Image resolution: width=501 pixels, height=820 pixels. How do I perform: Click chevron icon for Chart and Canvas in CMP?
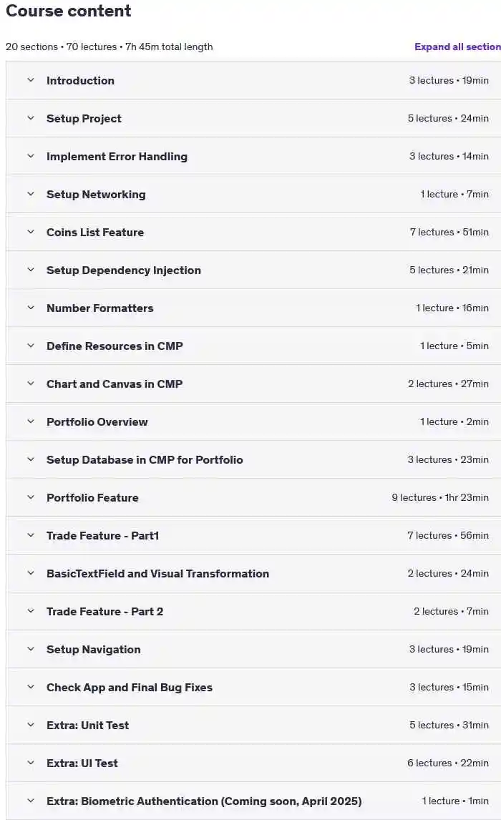pyautogui.click(x=31, y=384)
